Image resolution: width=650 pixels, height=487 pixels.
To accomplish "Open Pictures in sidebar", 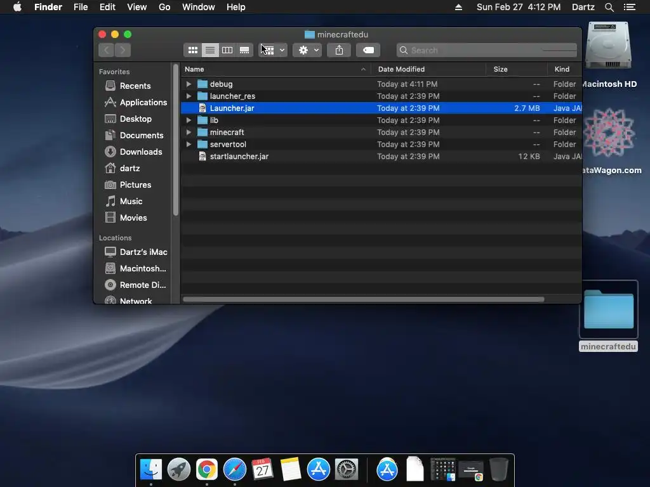I will 135,185.
